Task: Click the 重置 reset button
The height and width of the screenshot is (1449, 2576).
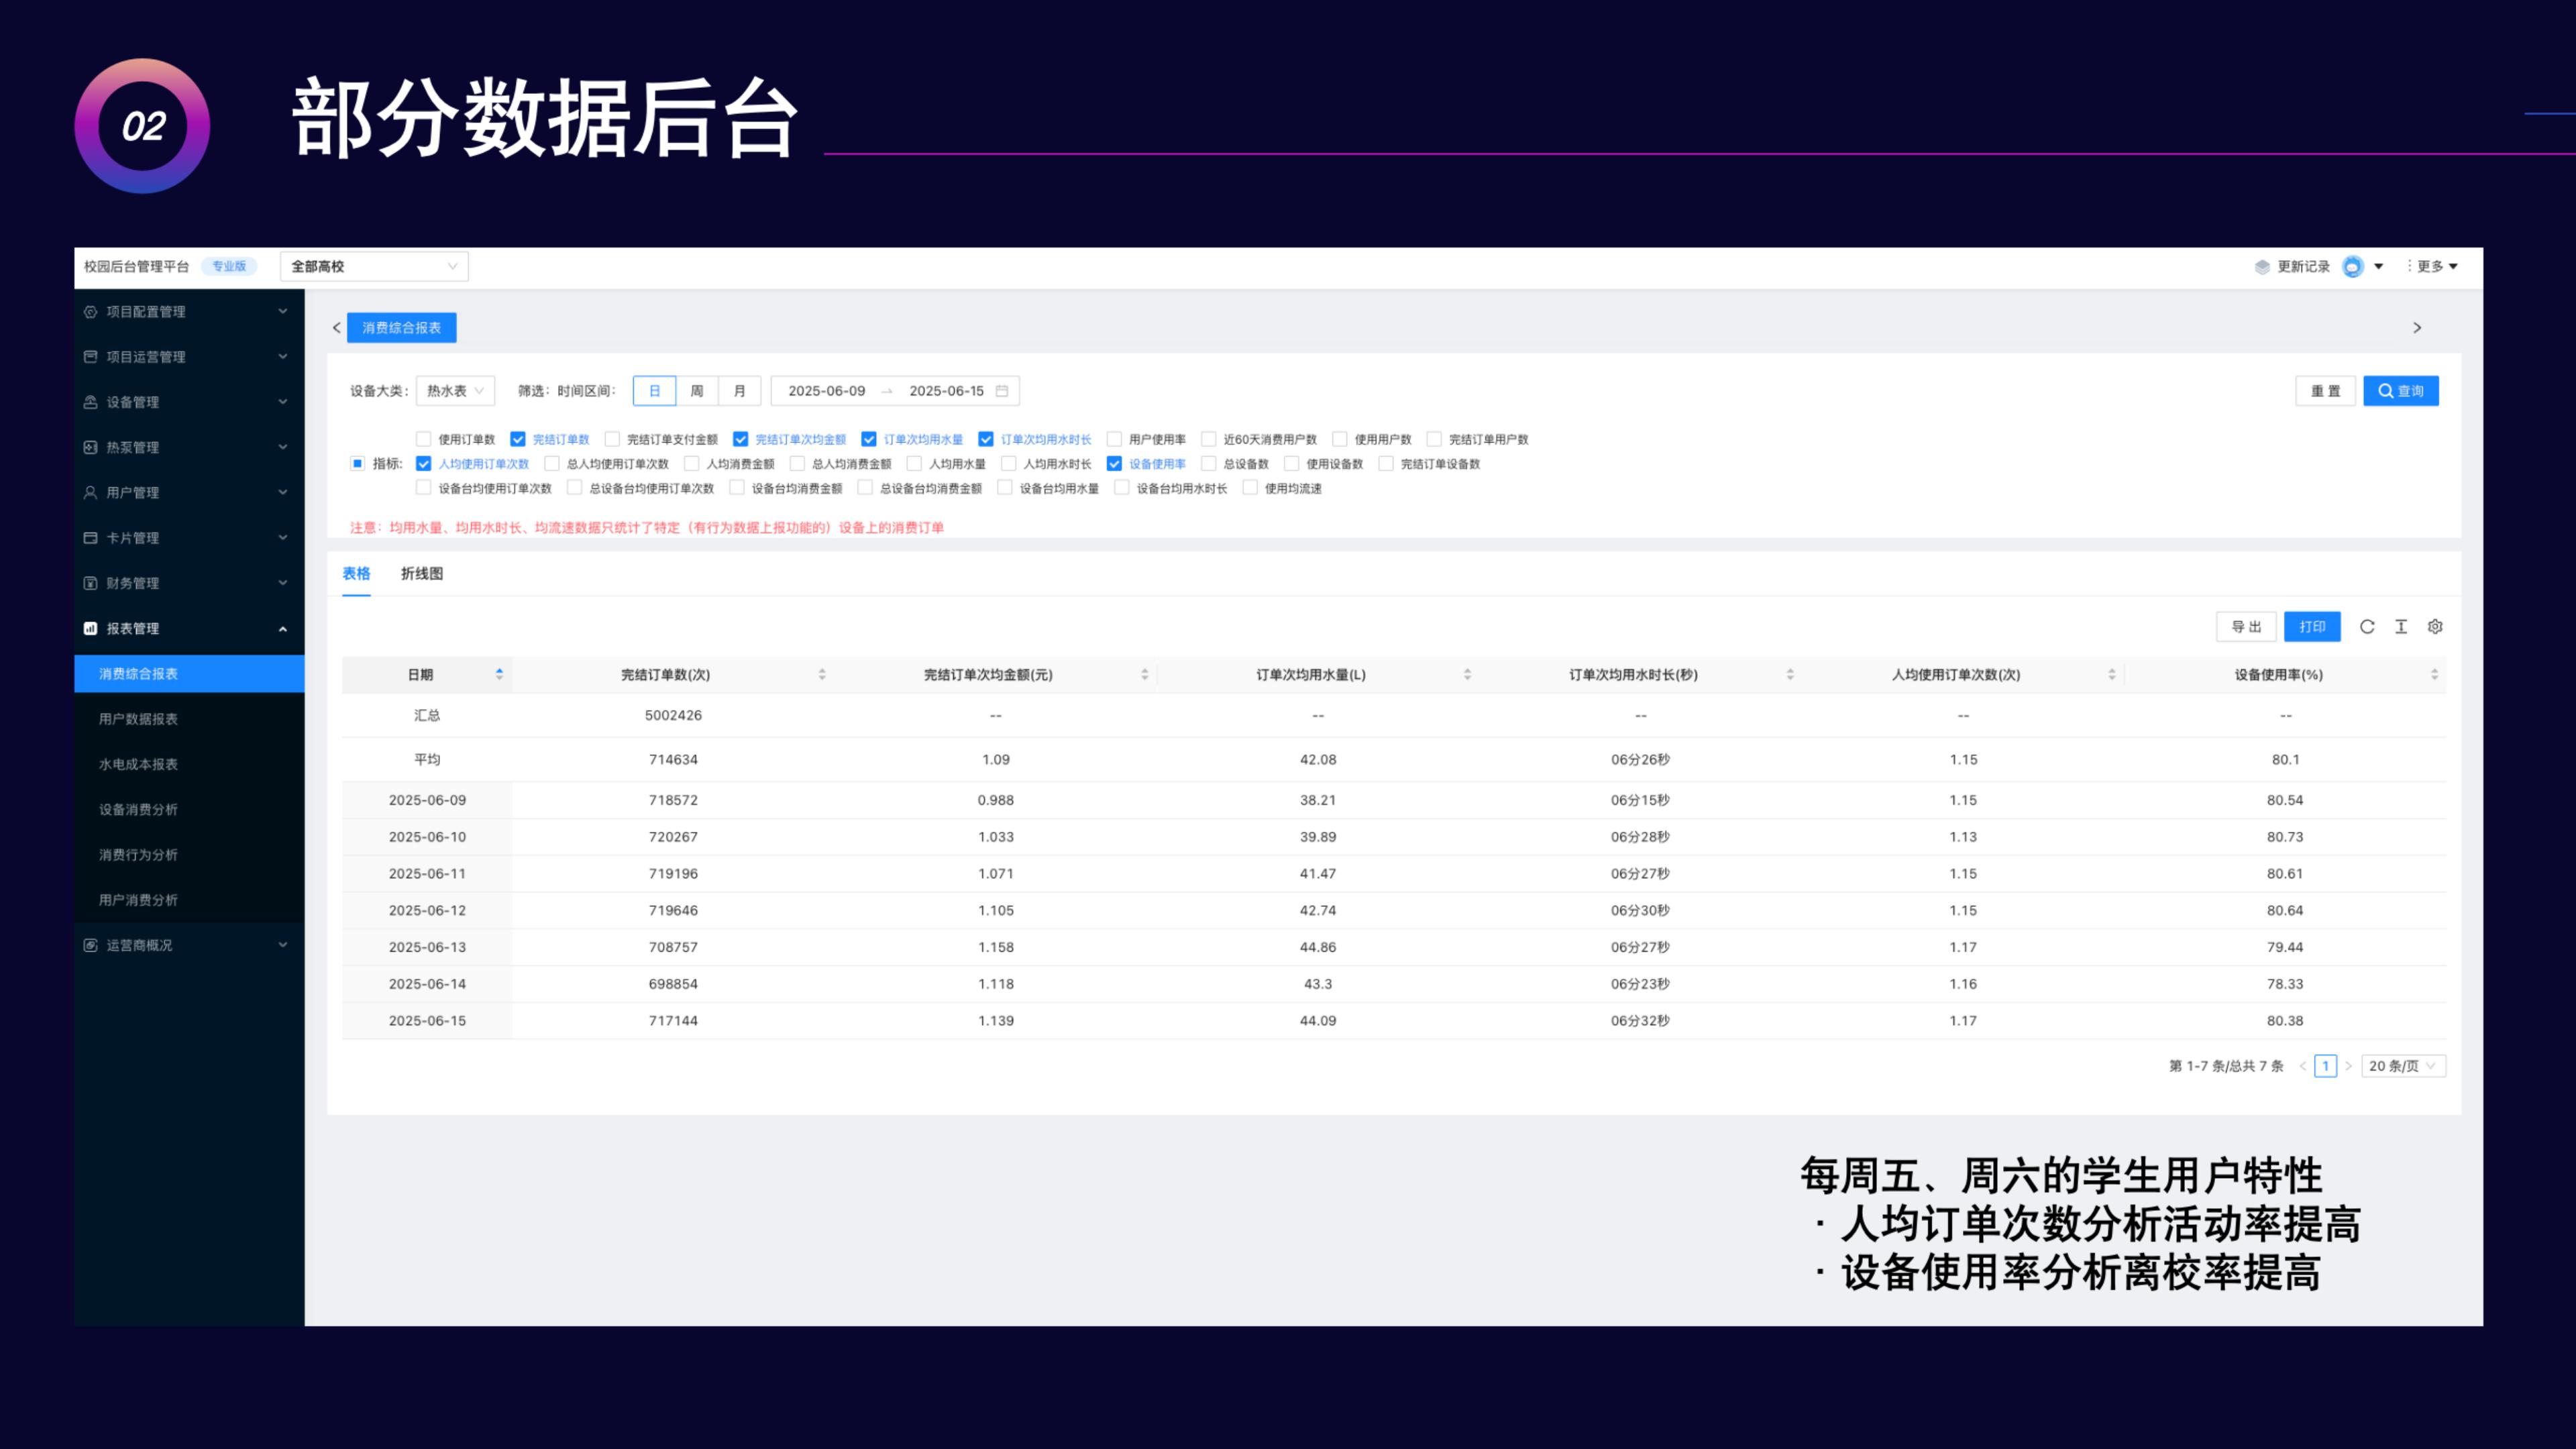Action: (x=2325, y=391)
